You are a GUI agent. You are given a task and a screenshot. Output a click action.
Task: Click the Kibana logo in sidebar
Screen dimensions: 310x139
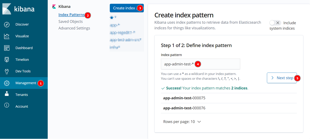coord(7,9)
